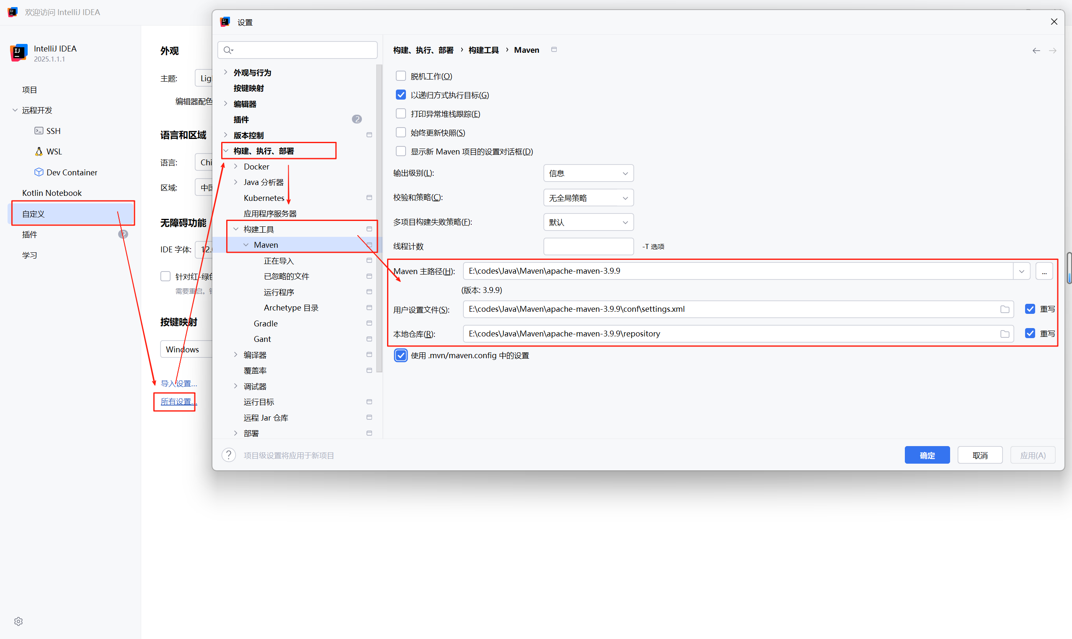Toggle 重写 checkbox for local repository
Viewport: 1072px width, 639px height.
click(1030, 333)
